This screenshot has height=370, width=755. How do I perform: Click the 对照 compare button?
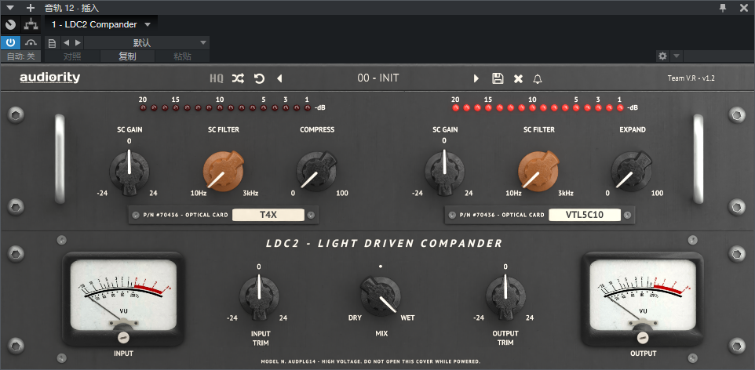click(x=72, y=56)
